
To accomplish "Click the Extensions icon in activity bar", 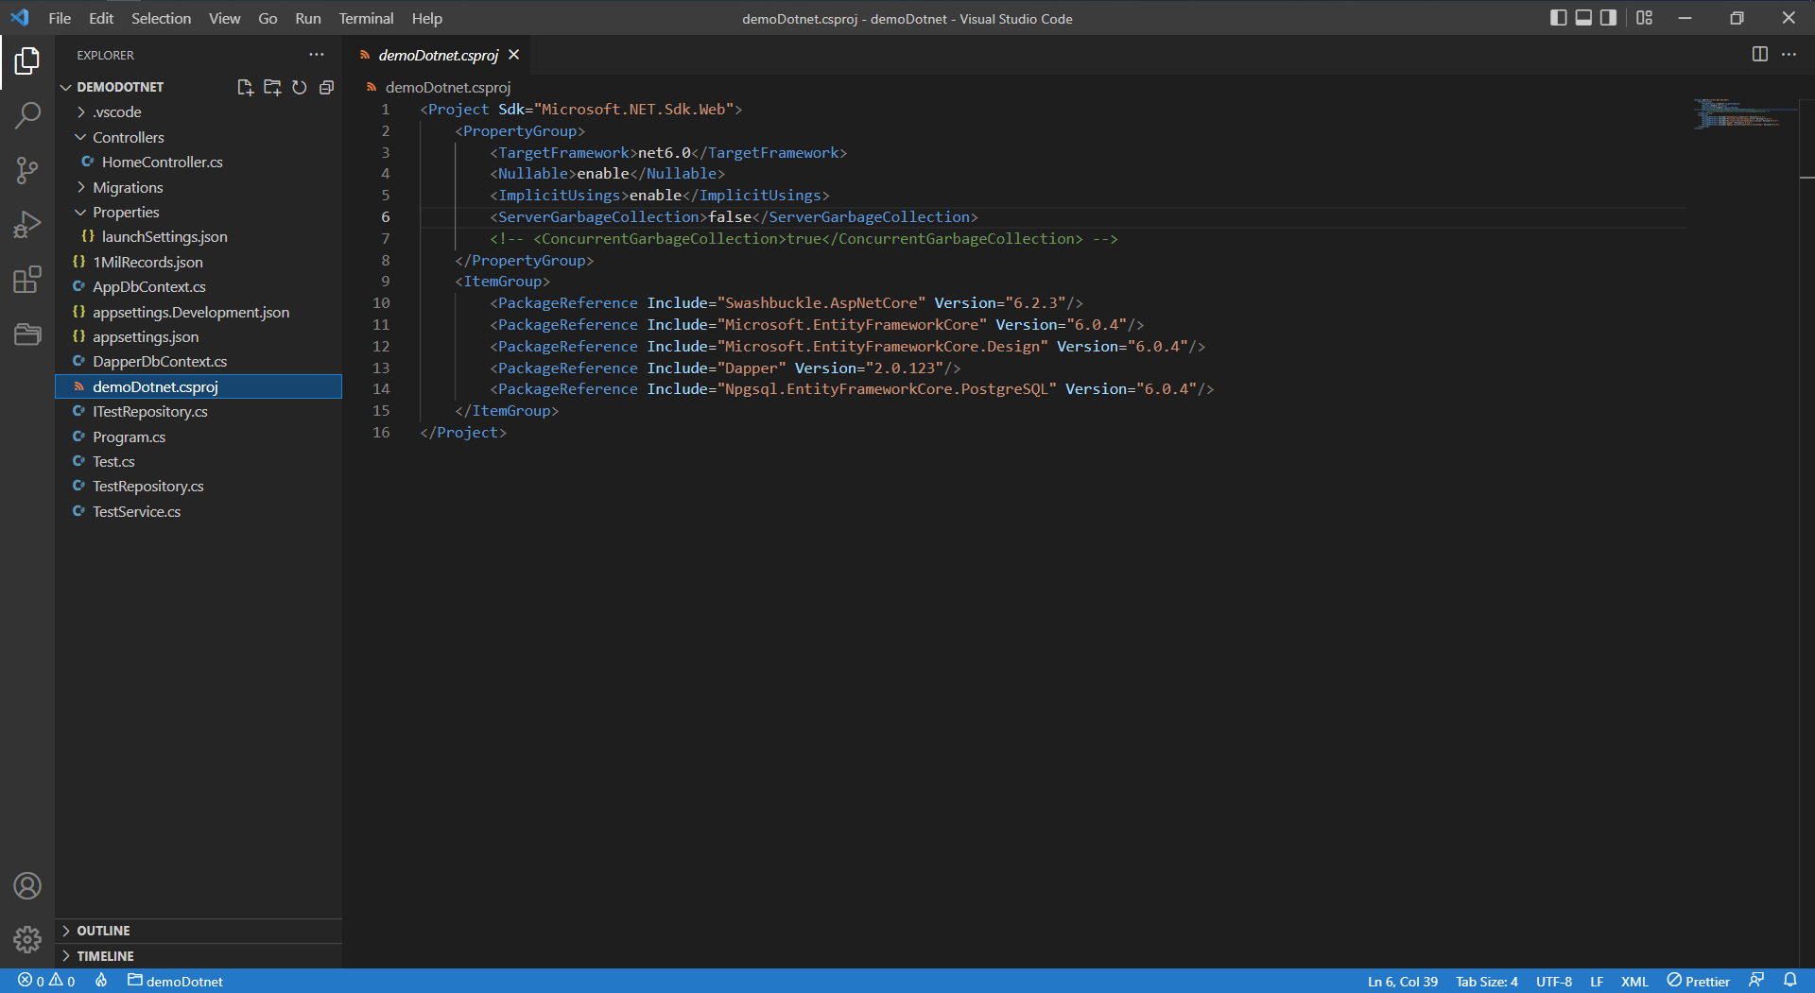I will (27, 280).
